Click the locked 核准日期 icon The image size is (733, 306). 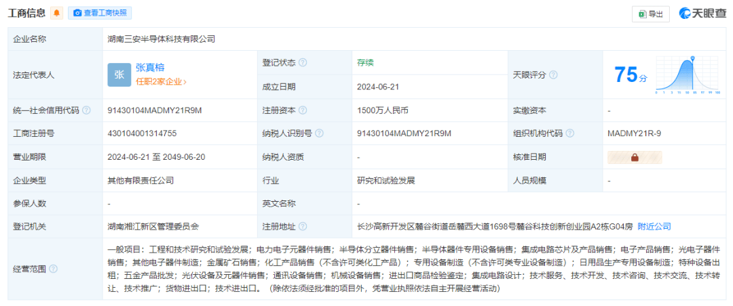[635, 158]
